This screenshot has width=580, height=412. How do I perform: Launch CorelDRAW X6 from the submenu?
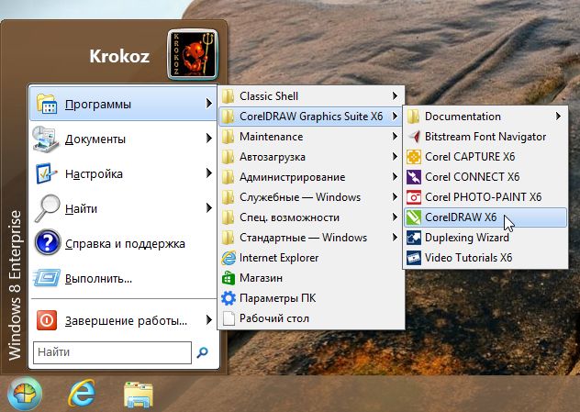461,217
